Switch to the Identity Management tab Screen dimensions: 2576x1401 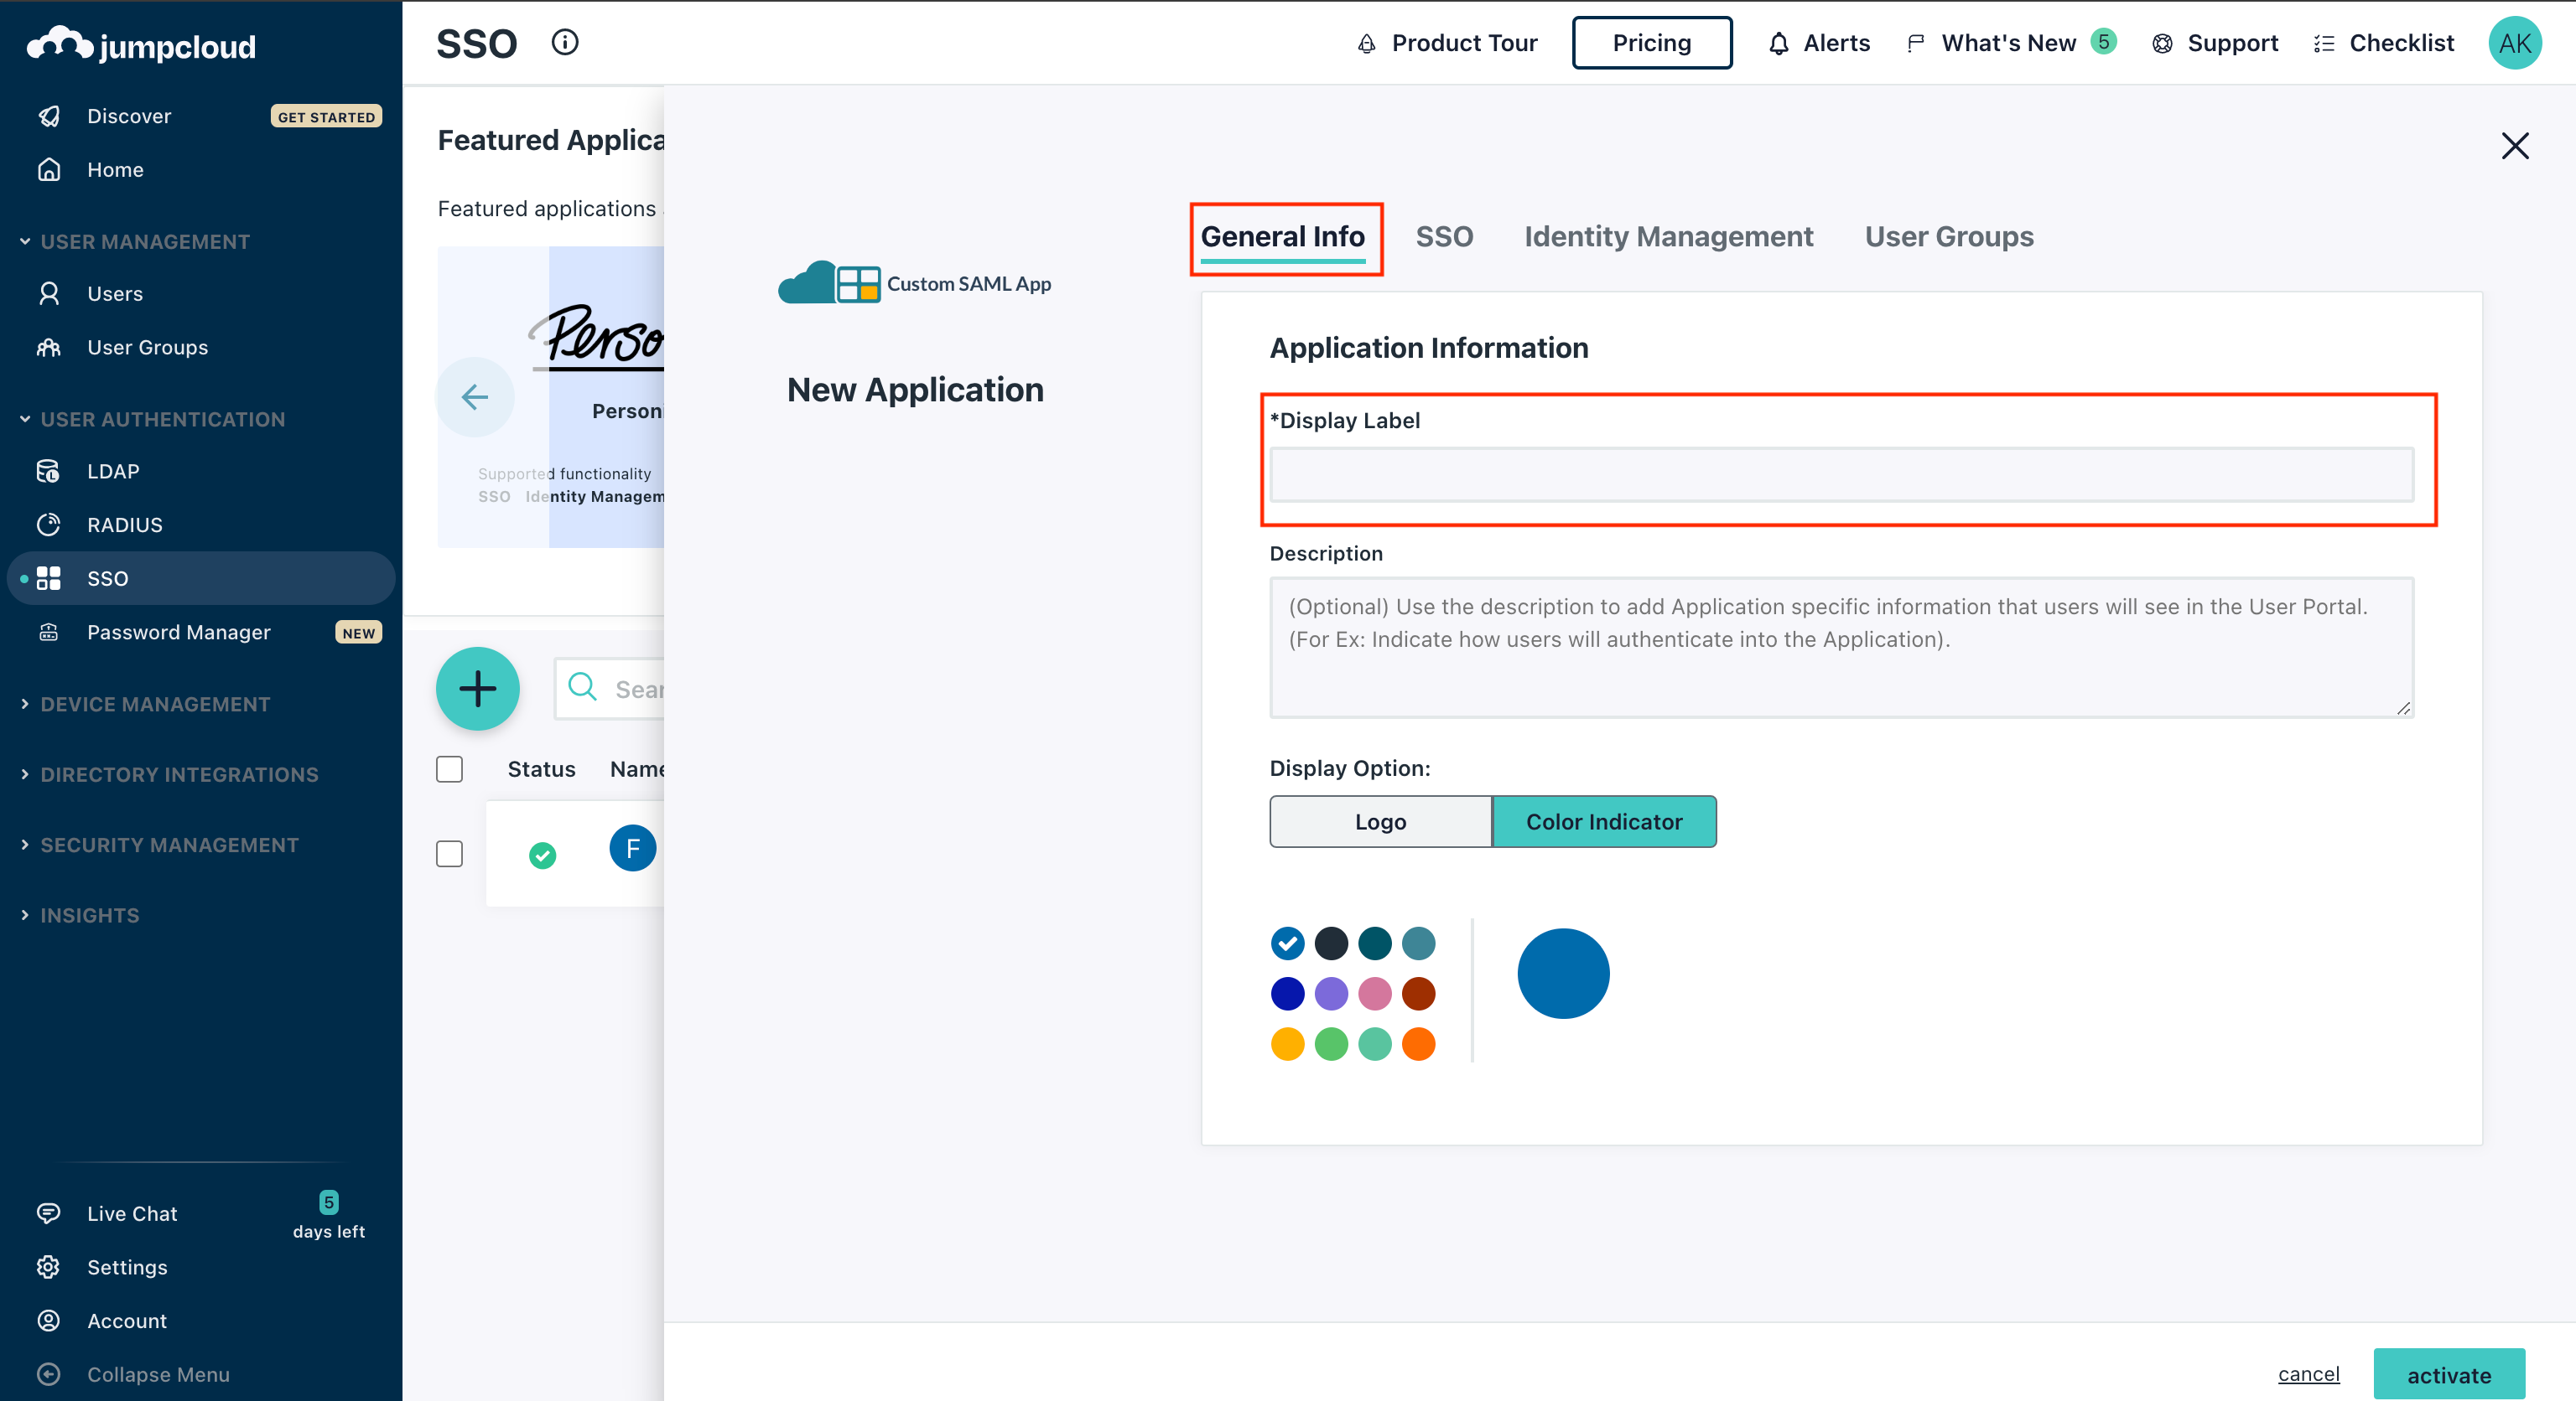[x=1668, y=235]
